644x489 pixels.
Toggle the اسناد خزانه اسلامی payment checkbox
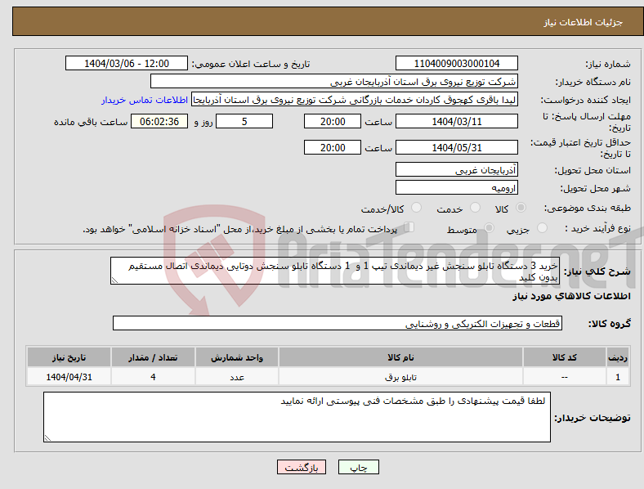pos(409,227)
